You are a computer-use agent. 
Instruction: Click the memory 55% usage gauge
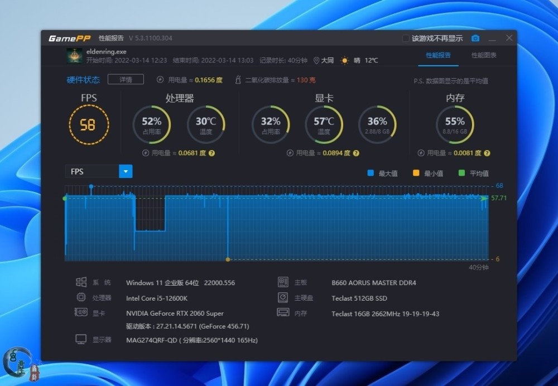455,124
